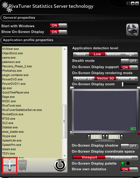The image size is (140, 178).
Task: Toggle the On-Screen Display shadow switch
Action: click(x=129, y=146)
